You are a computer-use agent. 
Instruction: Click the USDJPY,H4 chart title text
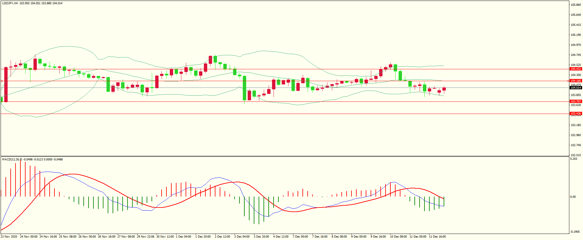tap(10, 3)
